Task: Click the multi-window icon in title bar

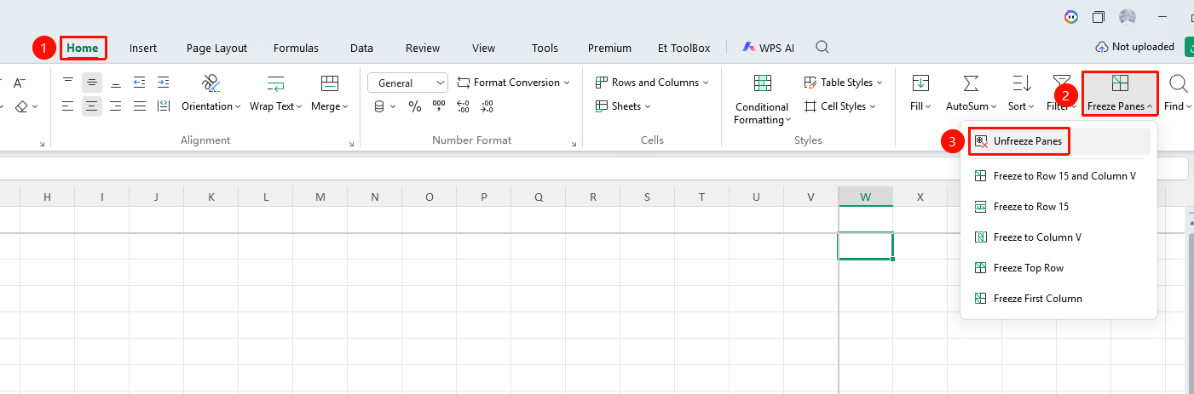Action: [x=1099, y=17]
